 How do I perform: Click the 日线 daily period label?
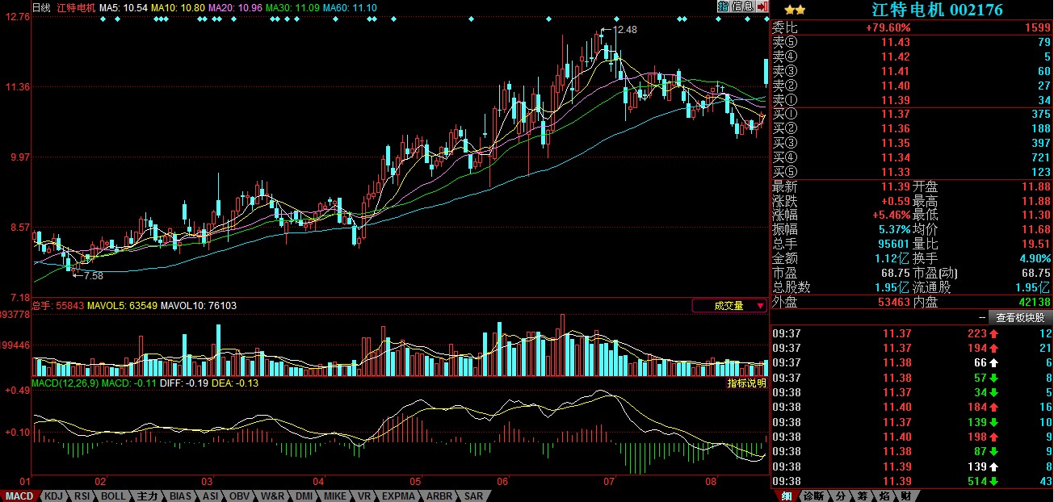41,7
